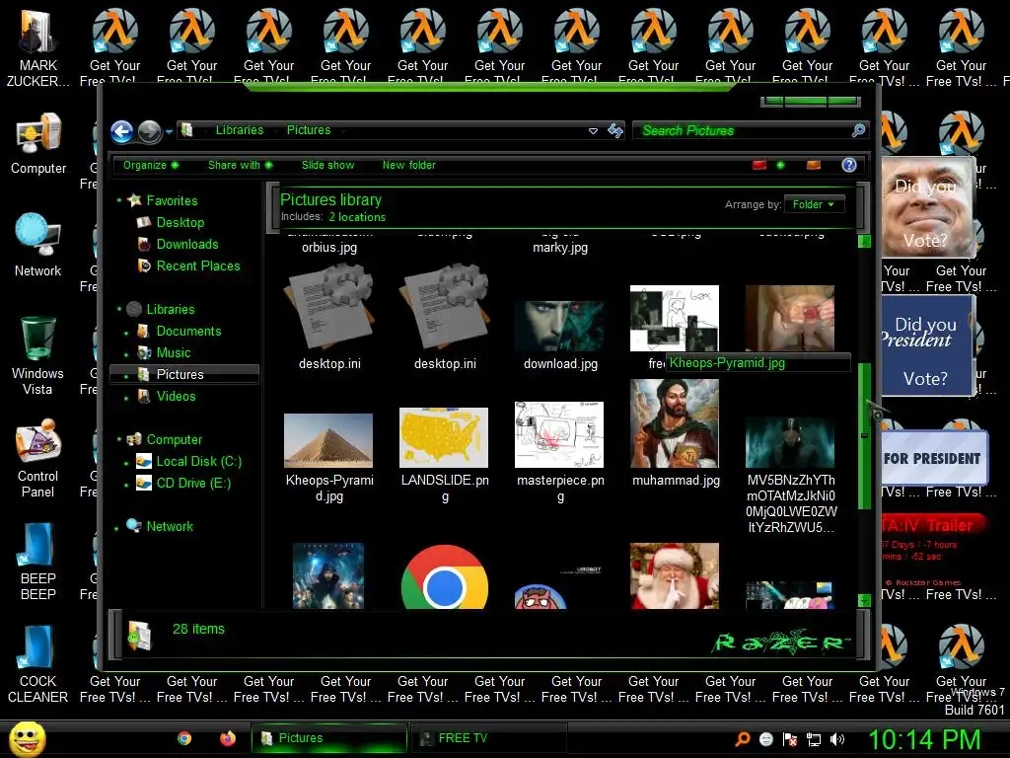
Task: Open the Share with menu
Action: point(241,165)
